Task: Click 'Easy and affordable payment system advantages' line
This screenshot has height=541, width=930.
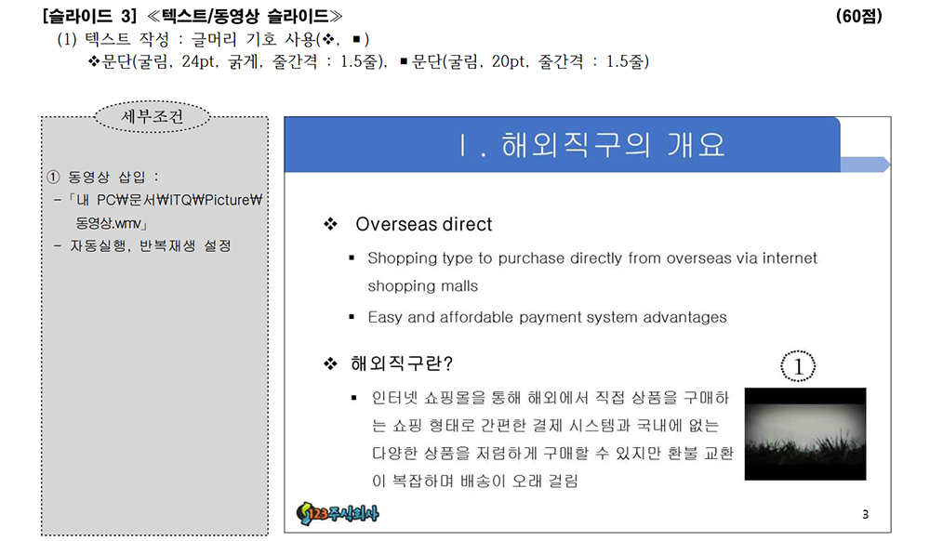Action: [x=547, y=317]
